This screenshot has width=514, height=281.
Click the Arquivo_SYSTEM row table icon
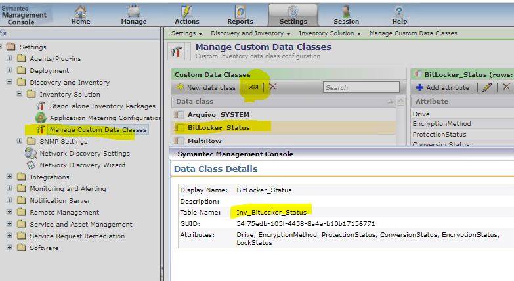point(179,114)
